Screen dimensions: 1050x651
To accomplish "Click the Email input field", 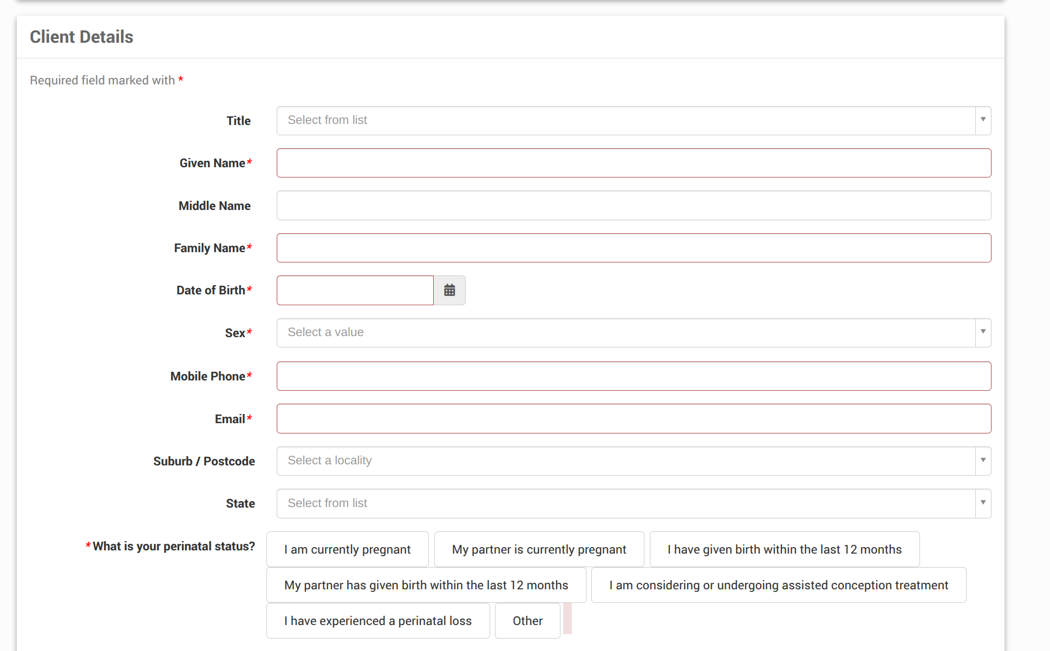I will point(634,419).
